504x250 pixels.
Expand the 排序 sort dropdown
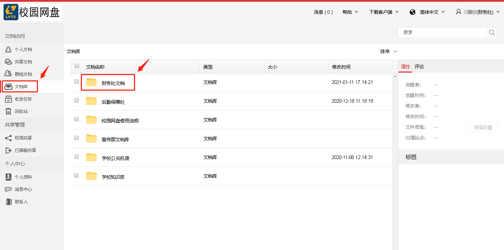(389, 52)
